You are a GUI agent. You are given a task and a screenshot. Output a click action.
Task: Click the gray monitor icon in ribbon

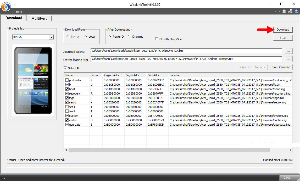(x=284, y=11)
